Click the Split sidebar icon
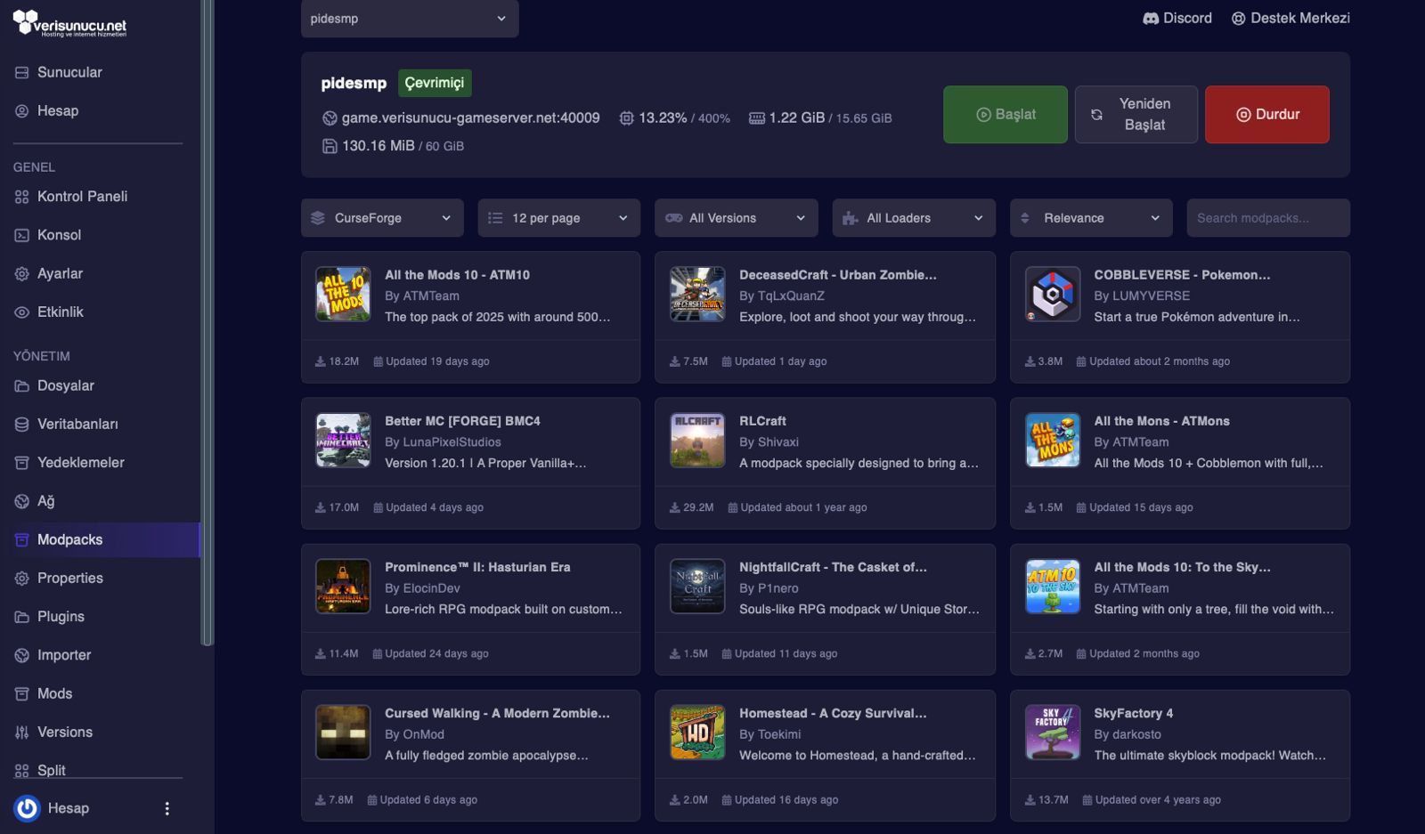1425x834 pixels. [22, 771]
